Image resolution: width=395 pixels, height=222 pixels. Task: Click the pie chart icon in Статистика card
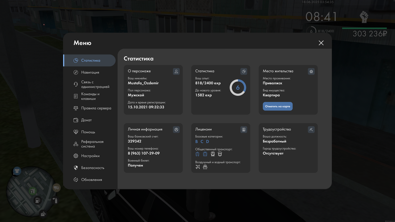click(244, 72)
